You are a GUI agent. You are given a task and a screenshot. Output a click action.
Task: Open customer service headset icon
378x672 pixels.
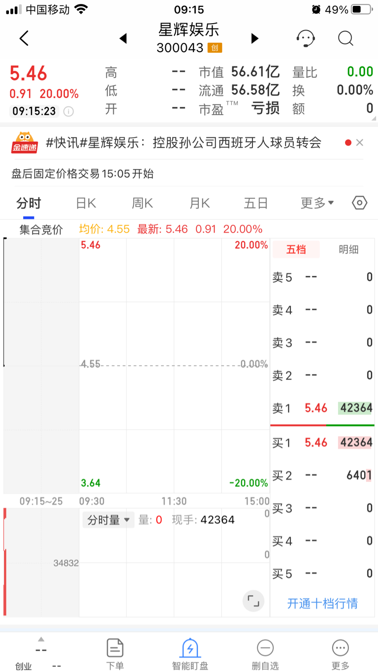coord(306,38)
